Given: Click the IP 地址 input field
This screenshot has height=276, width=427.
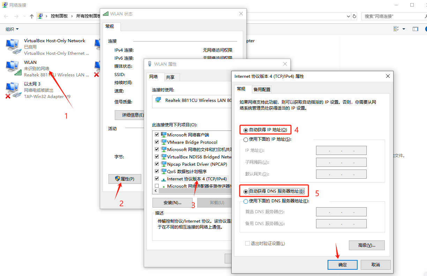Looking at the screenshot, I should pos(341,150).
